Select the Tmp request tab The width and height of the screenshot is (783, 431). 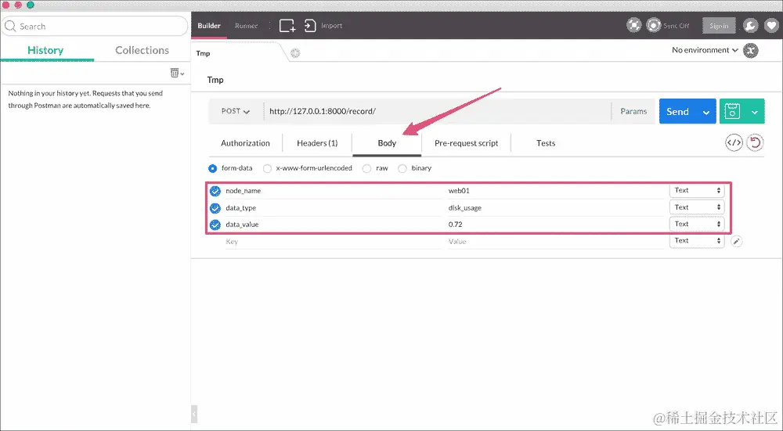(204, 53)
